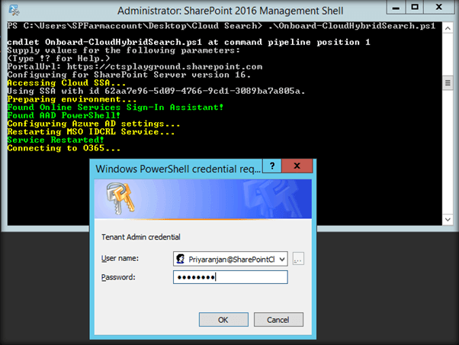Screen dimensions: 459x345
Task: Close the Windows PowerShell credential dialog
Action: [x=297, y=166]
